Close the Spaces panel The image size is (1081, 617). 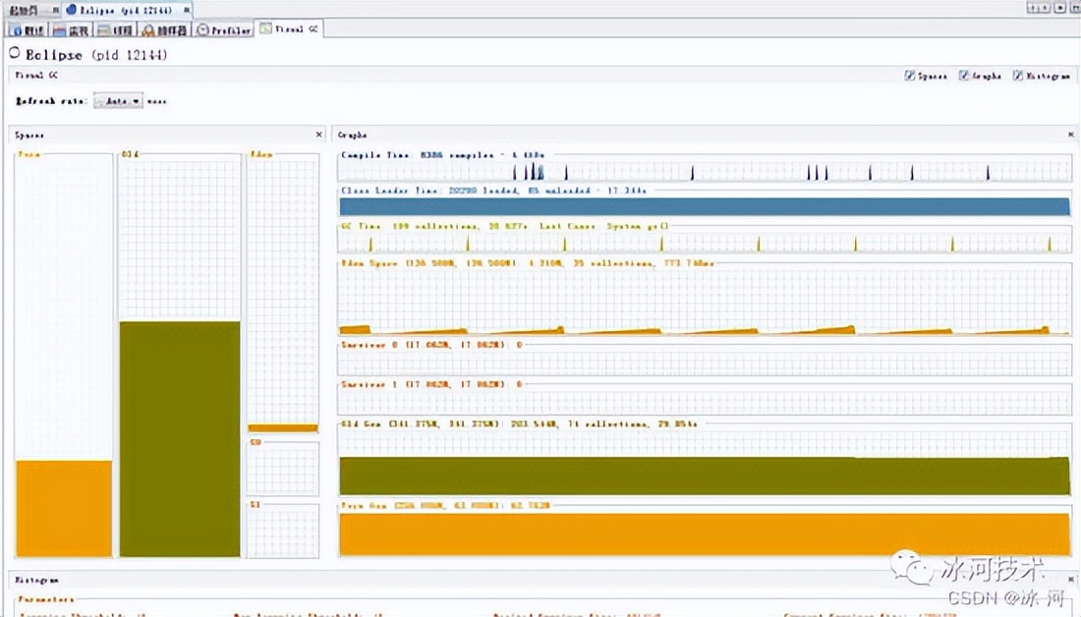tap(318, 135)
